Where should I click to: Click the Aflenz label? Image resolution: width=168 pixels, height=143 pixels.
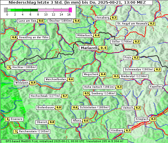[x=77, y=121]
